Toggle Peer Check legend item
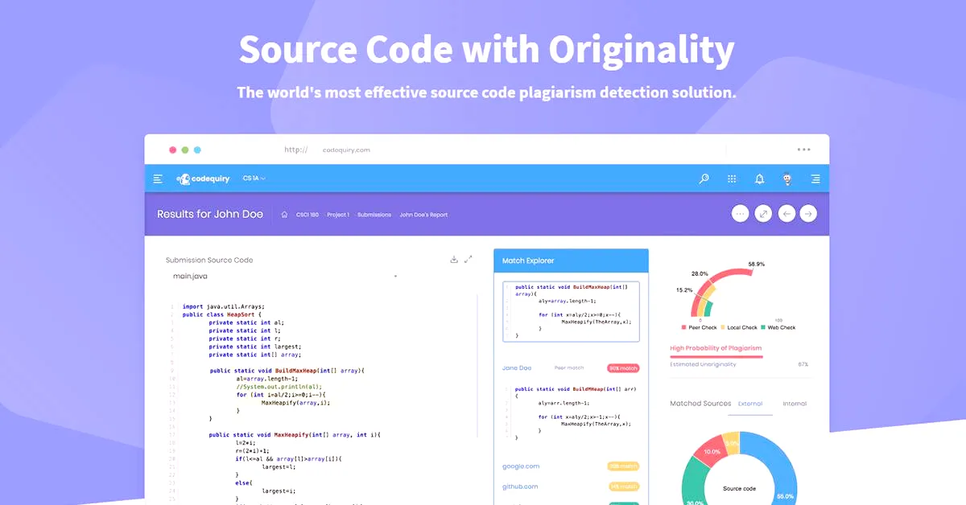The image size is (966, 505). (699, 327)
